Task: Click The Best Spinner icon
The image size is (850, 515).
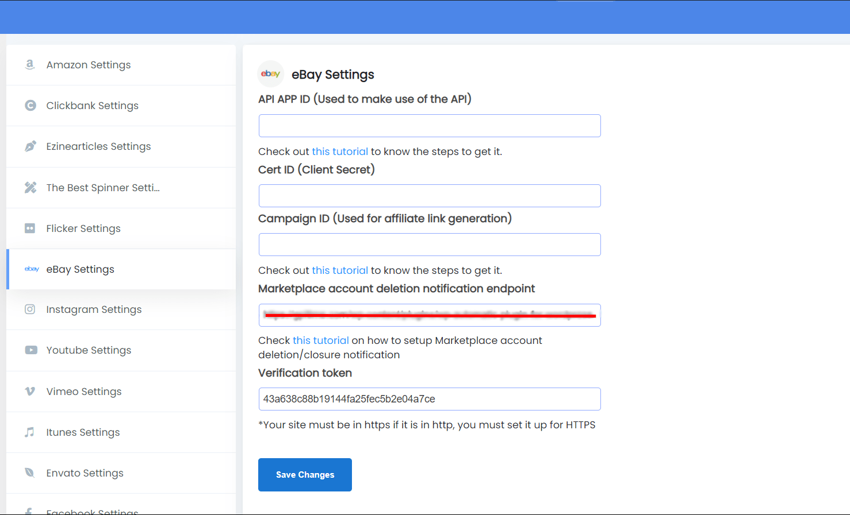Action: point(30,187)
